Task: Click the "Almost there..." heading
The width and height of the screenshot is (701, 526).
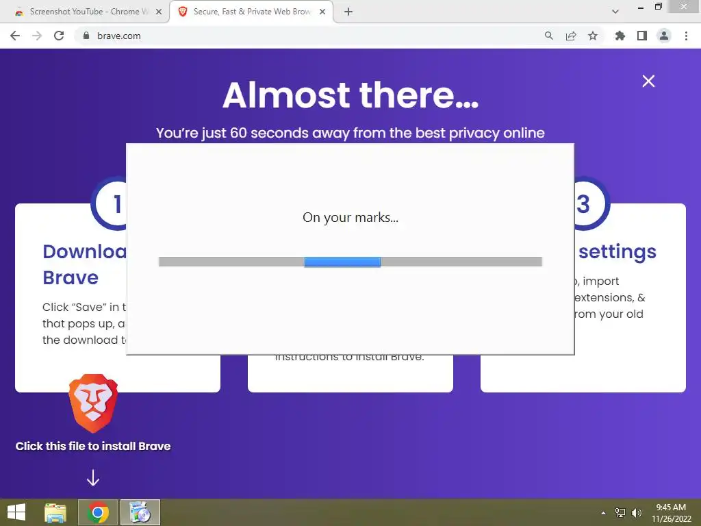Action: coord(350,95)
